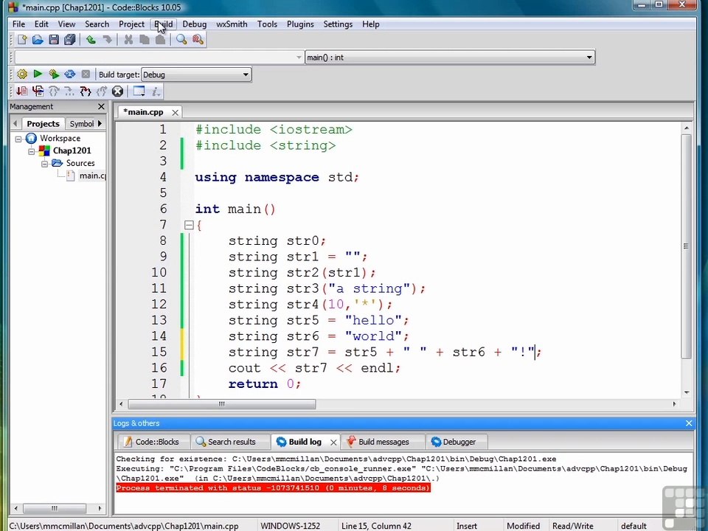Close the Logs & others panel
The width and height of the screenshot is (708, 531).
click(689, 423)
